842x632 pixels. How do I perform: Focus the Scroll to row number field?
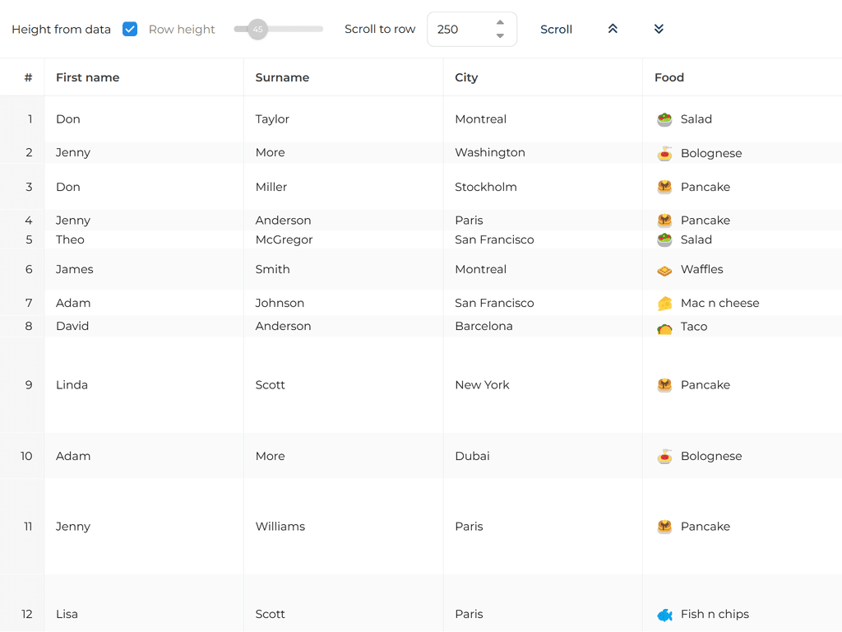(x=462, y=30)
